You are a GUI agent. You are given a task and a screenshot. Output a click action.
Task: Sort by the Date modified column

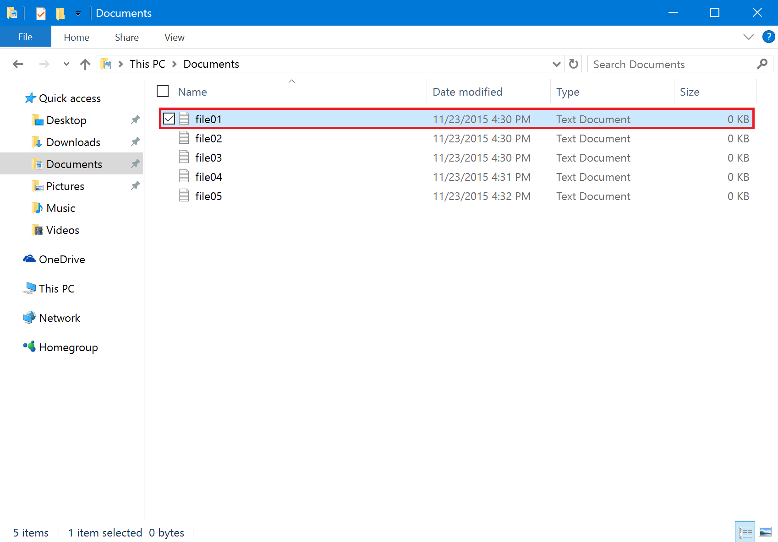[467, 92]
